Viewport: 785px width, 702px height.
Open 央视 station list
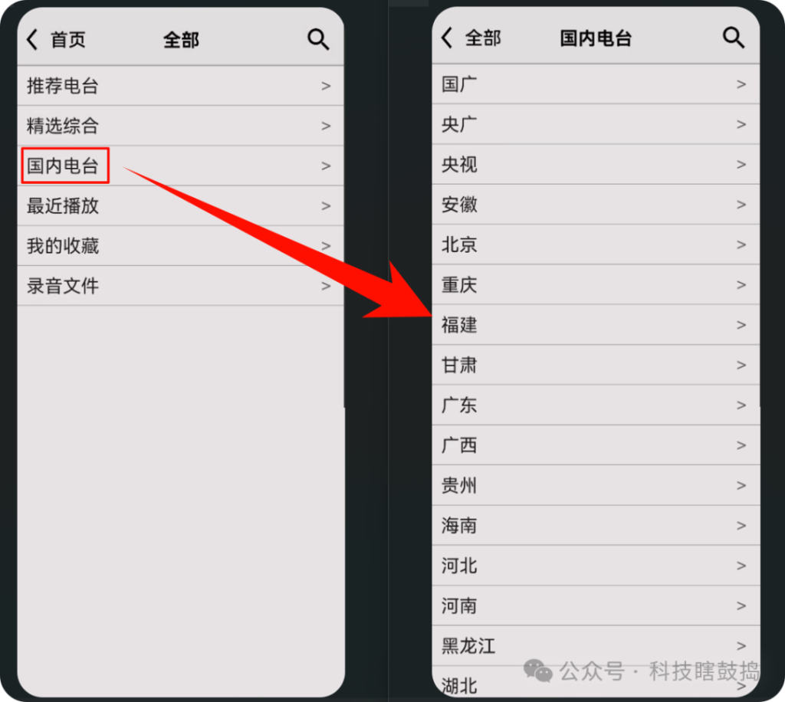[x=596, y=164]
